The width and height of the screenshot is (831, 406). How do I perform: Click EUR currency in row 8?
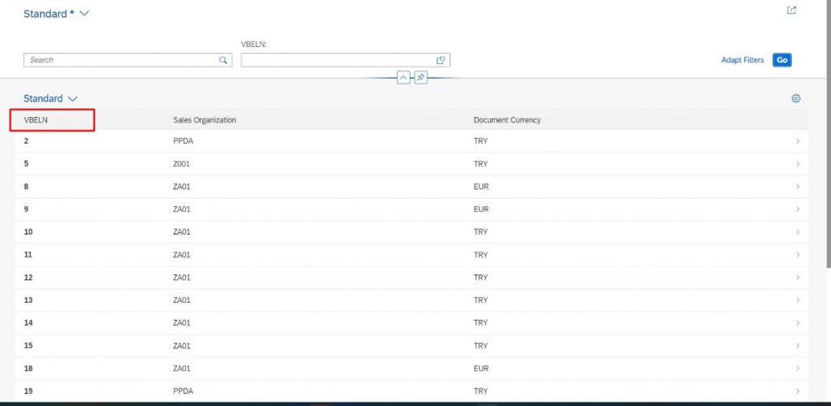481,187
